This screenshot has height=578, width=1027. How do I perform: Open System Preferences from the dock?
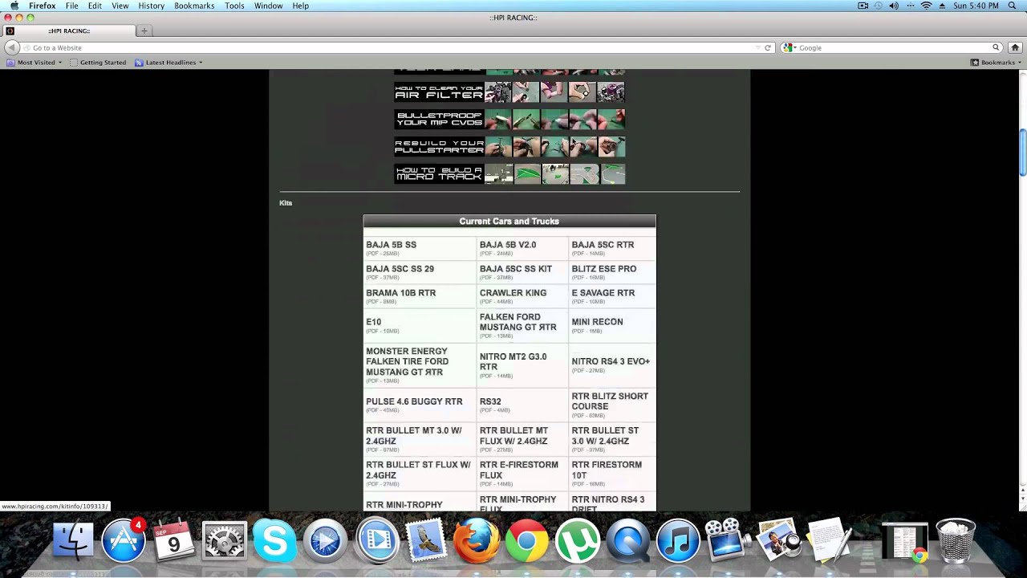[224, 539]
